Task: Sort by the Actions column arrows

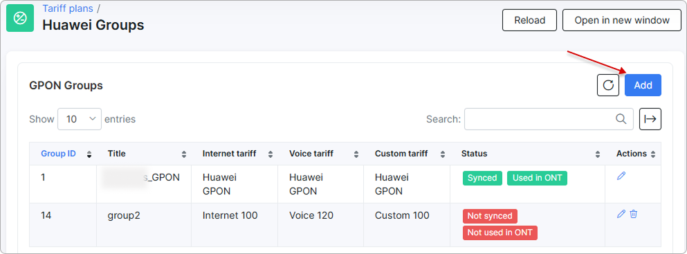Action: pyautogui.click(x=653, y=154)
